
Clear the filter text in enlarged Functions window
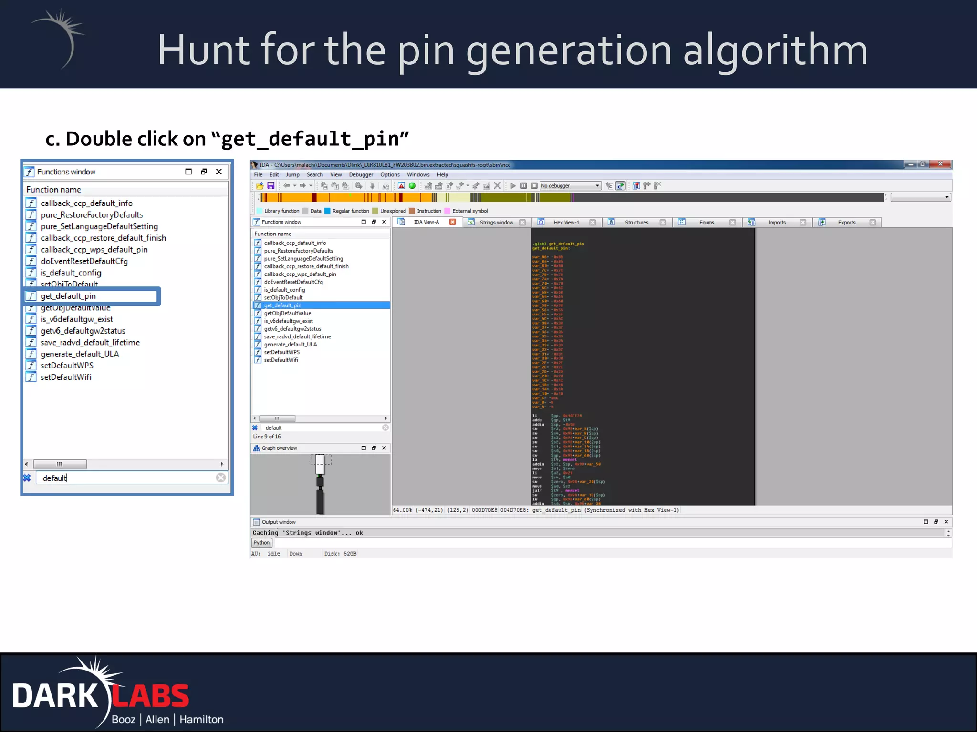(220, 478)
